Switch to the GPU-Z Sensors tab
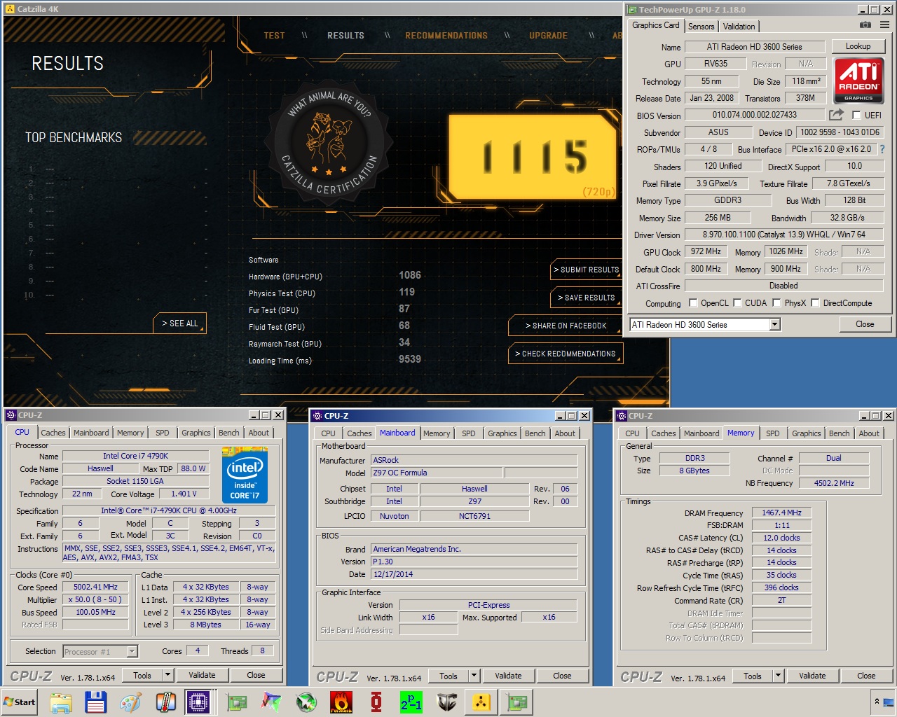Viewport: 897px width, 717px height. (701, 26)
